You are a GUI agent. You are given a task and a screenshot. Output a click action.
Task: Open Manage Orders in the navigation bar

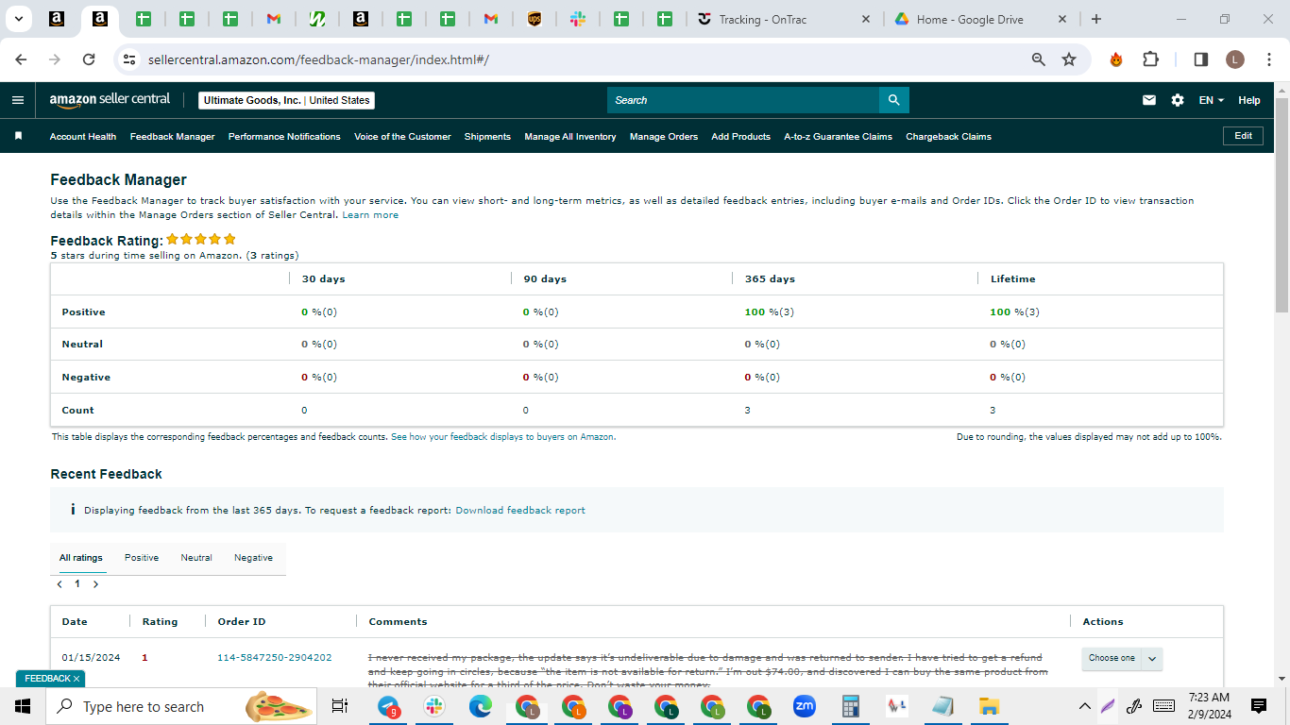click(x=664, y=137)
